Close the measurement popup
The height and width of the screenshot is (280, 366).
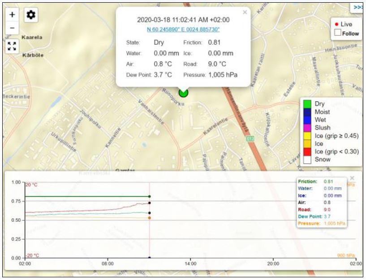pyautogui.click(x=245, y=13)
